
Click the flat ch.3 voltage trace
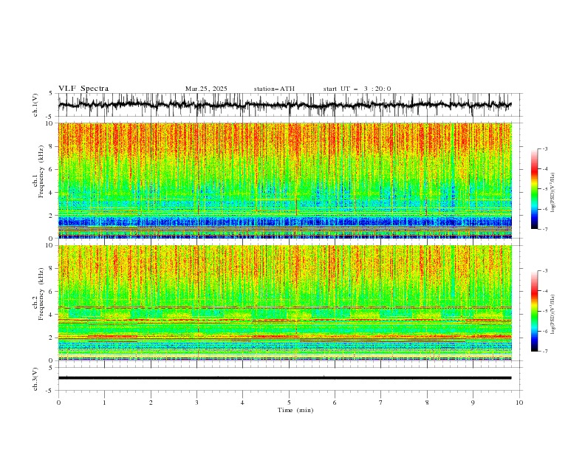pos(284,378)
